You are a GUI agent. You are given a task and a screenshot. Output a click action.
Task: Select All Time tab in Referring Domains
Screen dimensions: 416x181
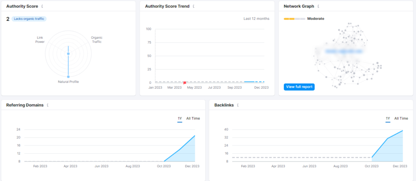click(193, 119)
